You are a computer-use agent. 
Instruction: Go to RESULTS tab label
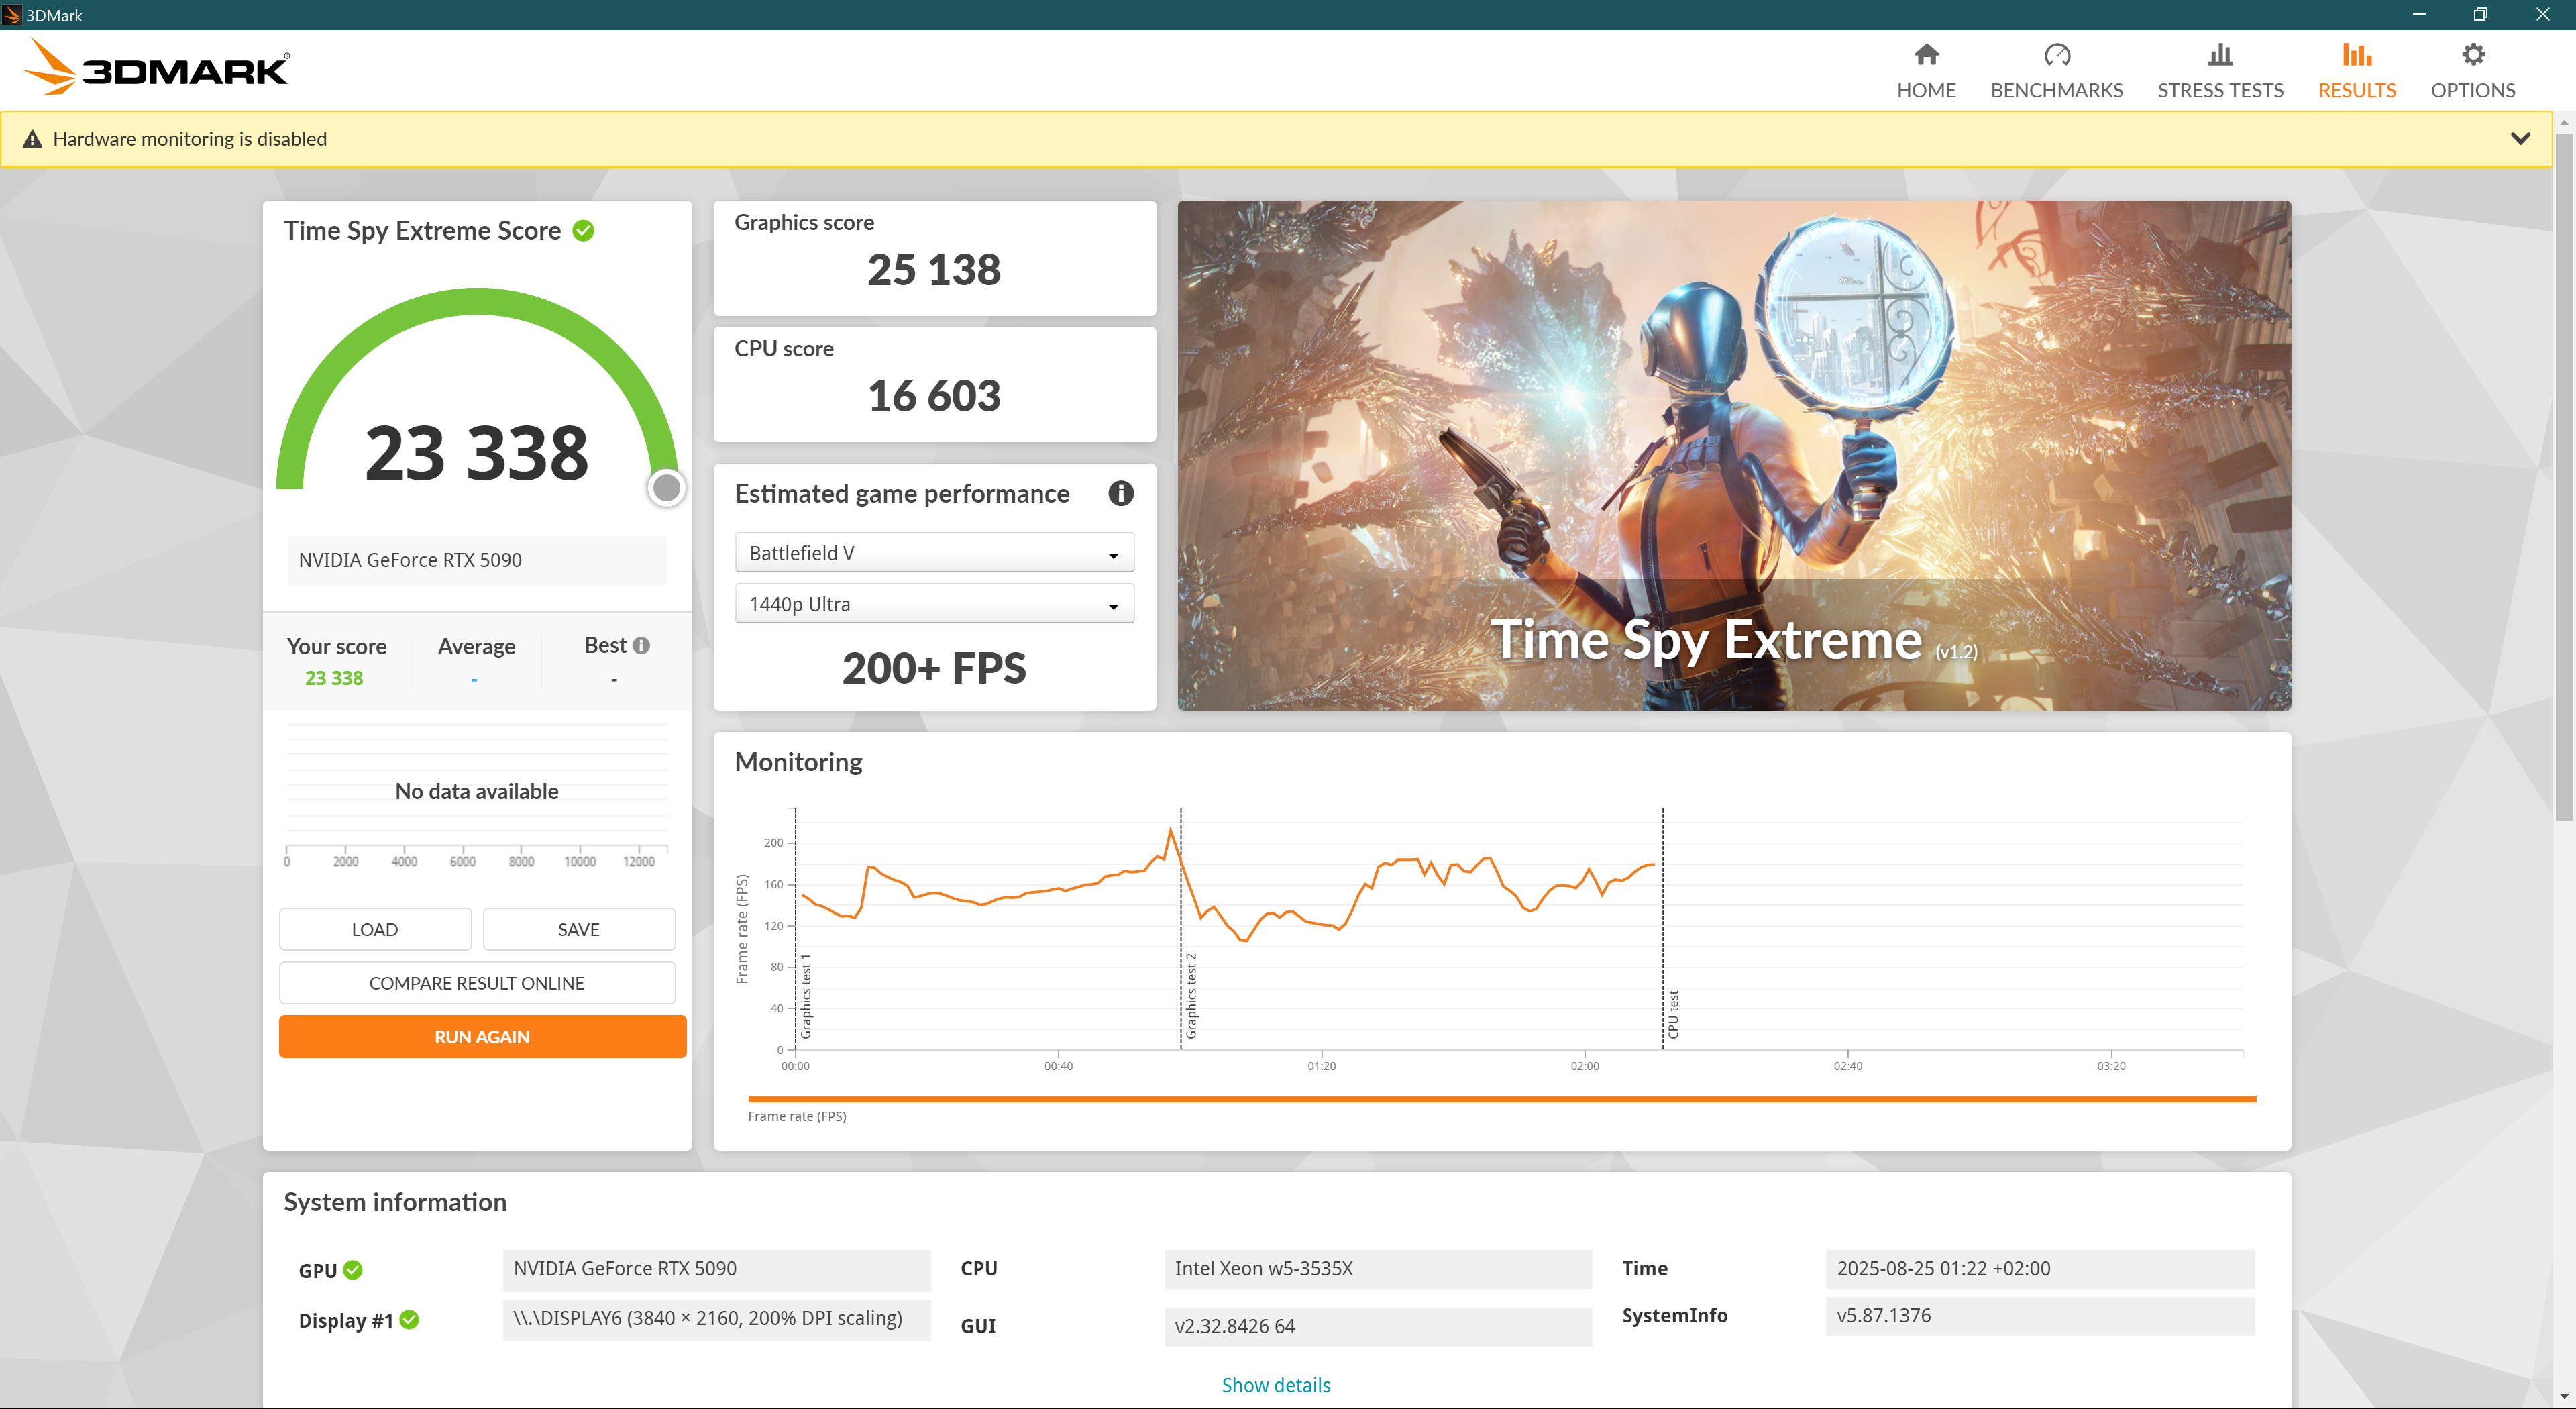pyautogui.click(x=2356, y=90)
